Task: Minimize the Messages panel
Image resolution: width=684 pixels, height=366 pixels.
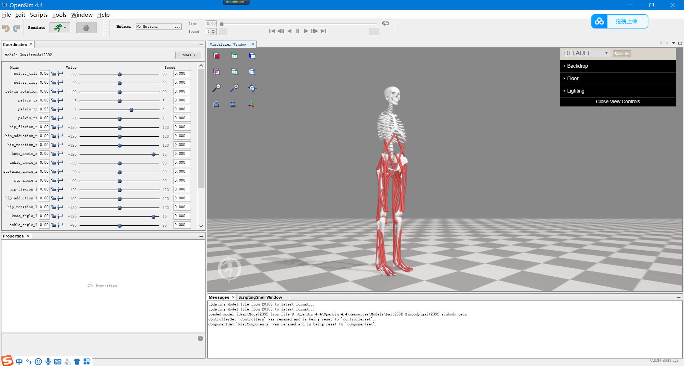Action: tap(679, 297)
